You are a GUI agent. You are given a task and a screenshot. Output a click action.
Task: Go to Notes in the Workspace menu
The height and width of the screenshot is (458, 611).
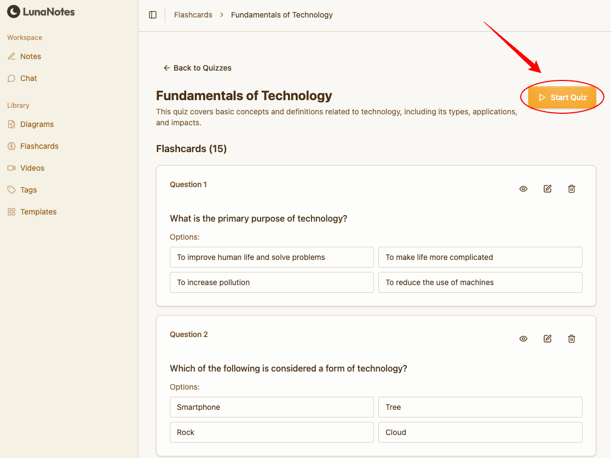pyautogui.click(x=30, y=56)
